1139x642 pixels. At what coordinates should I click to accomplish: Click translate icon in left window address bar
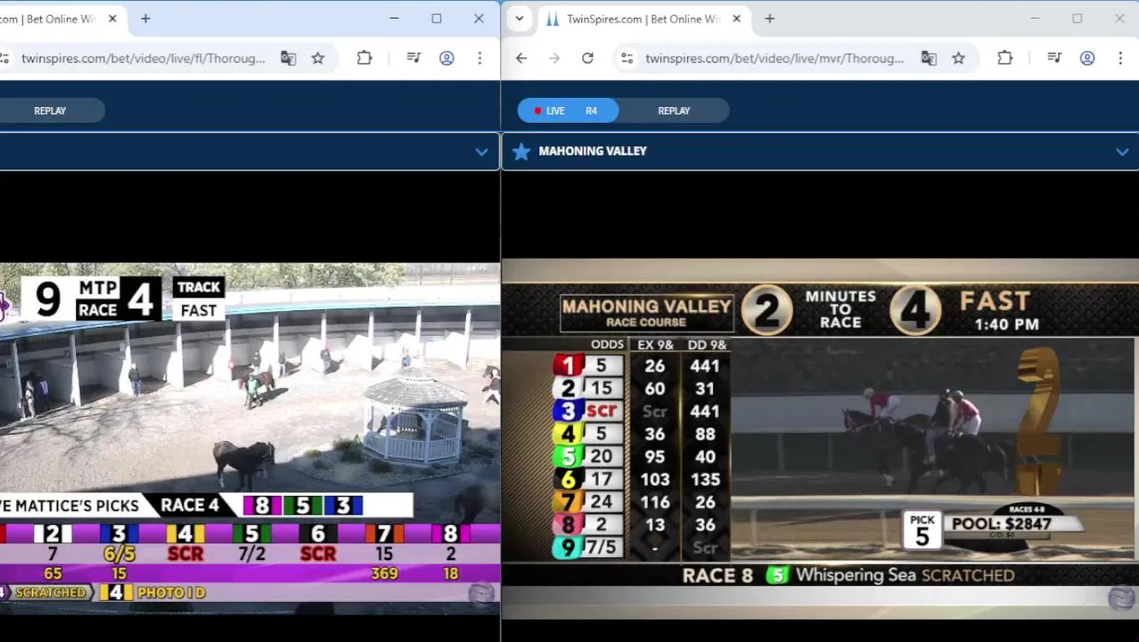pos(288,58)
